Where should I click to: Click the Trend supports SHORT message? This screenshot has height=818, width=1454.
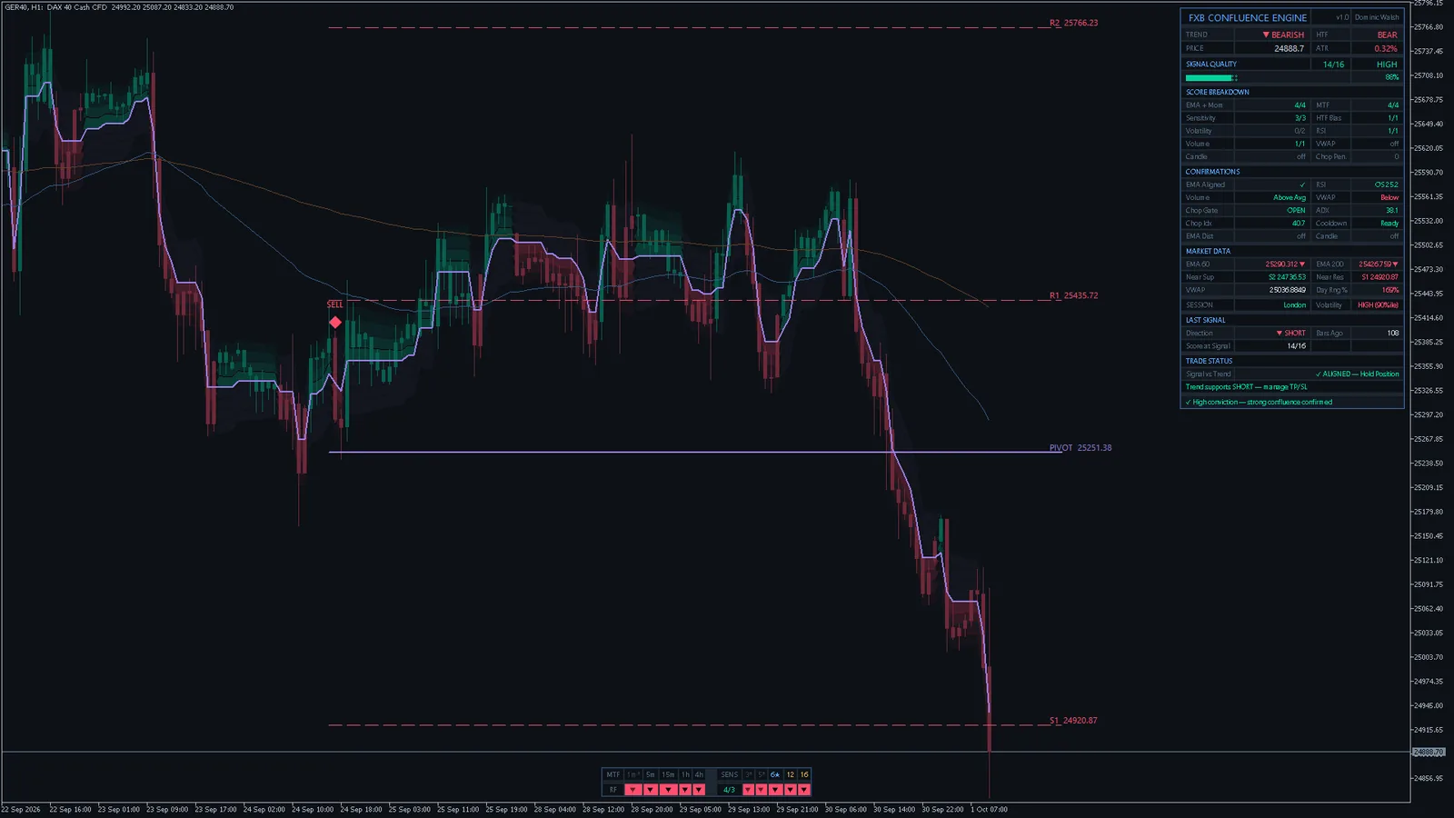pos(1246,387)
